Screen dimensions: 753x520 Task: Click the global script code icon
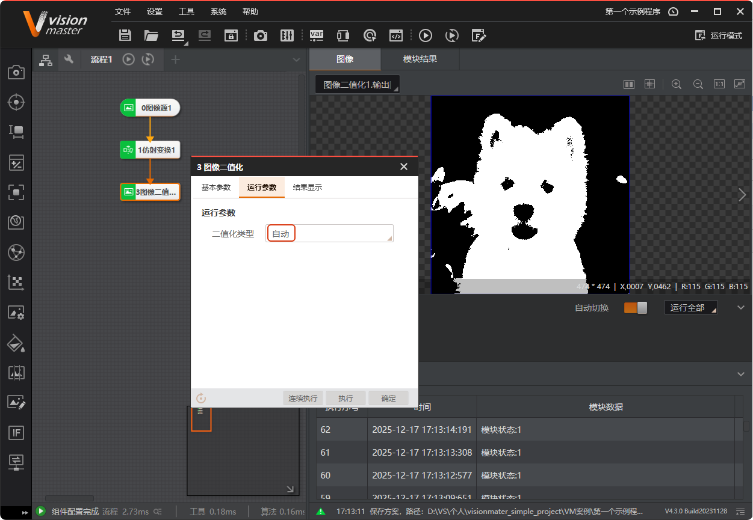coord(395,35)
